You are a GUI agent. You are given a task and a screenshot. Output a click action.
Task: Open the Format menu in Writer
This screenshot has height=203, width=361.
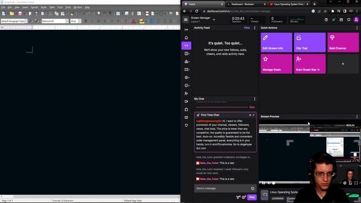coord(34,7)
